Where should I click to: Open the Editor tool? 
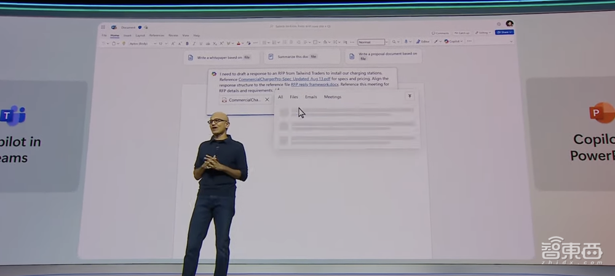click(422, 41)
